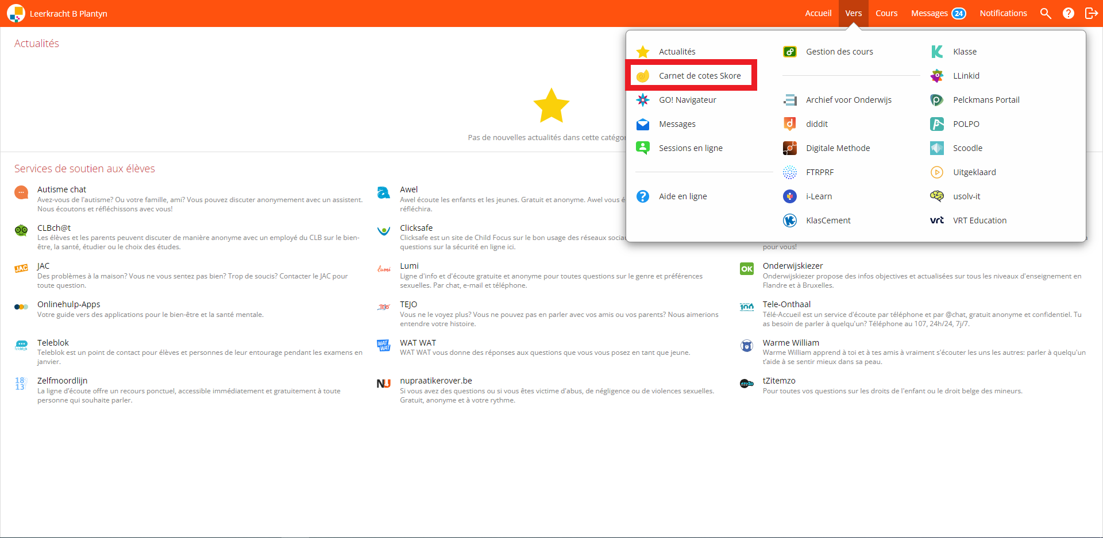Click Services de soutien aux élèves heading
1103x538 pixels.
(84, 169)
